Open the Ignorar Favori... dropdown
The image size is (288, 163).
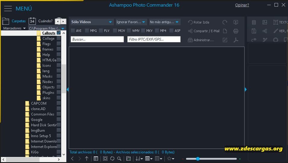click(131, 22)
